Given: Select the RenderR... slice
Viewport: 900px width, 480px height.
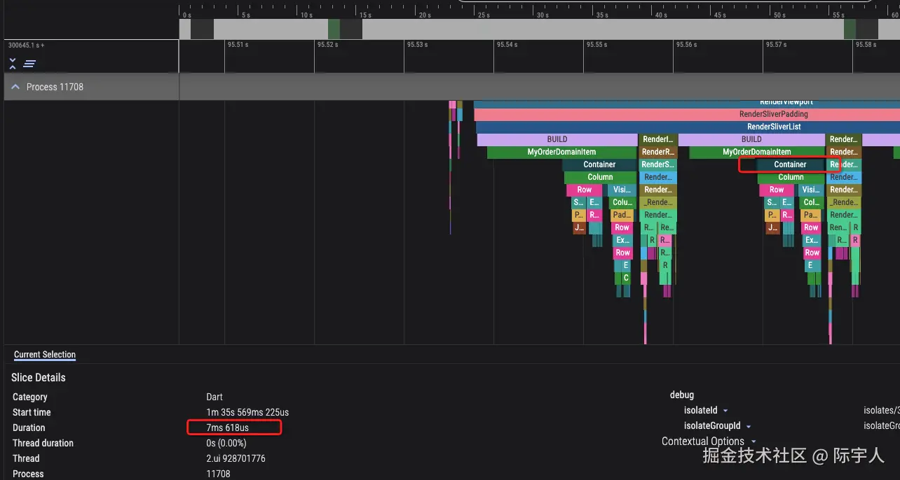Looking at the screenshot, I should [x=658, y=152].
